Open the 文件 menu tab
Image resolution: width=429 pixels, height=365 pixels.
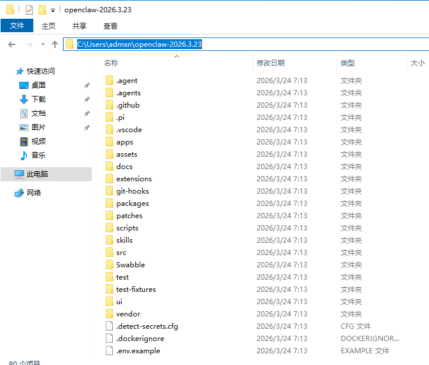17,26
